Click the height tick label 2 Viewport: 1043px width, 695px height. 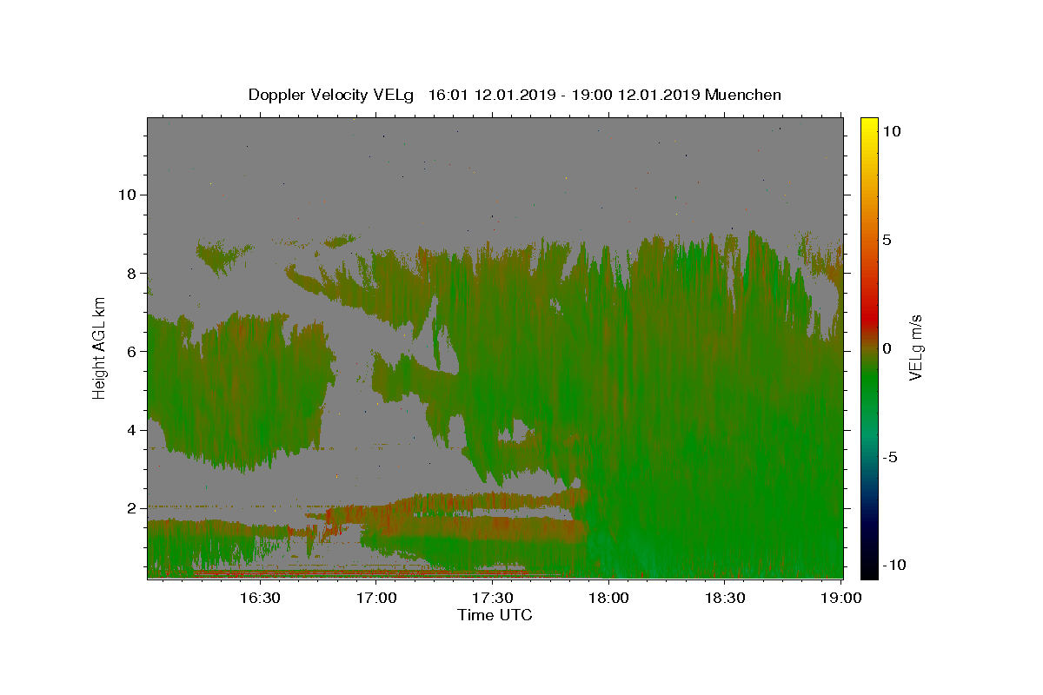tap(132, 508)
